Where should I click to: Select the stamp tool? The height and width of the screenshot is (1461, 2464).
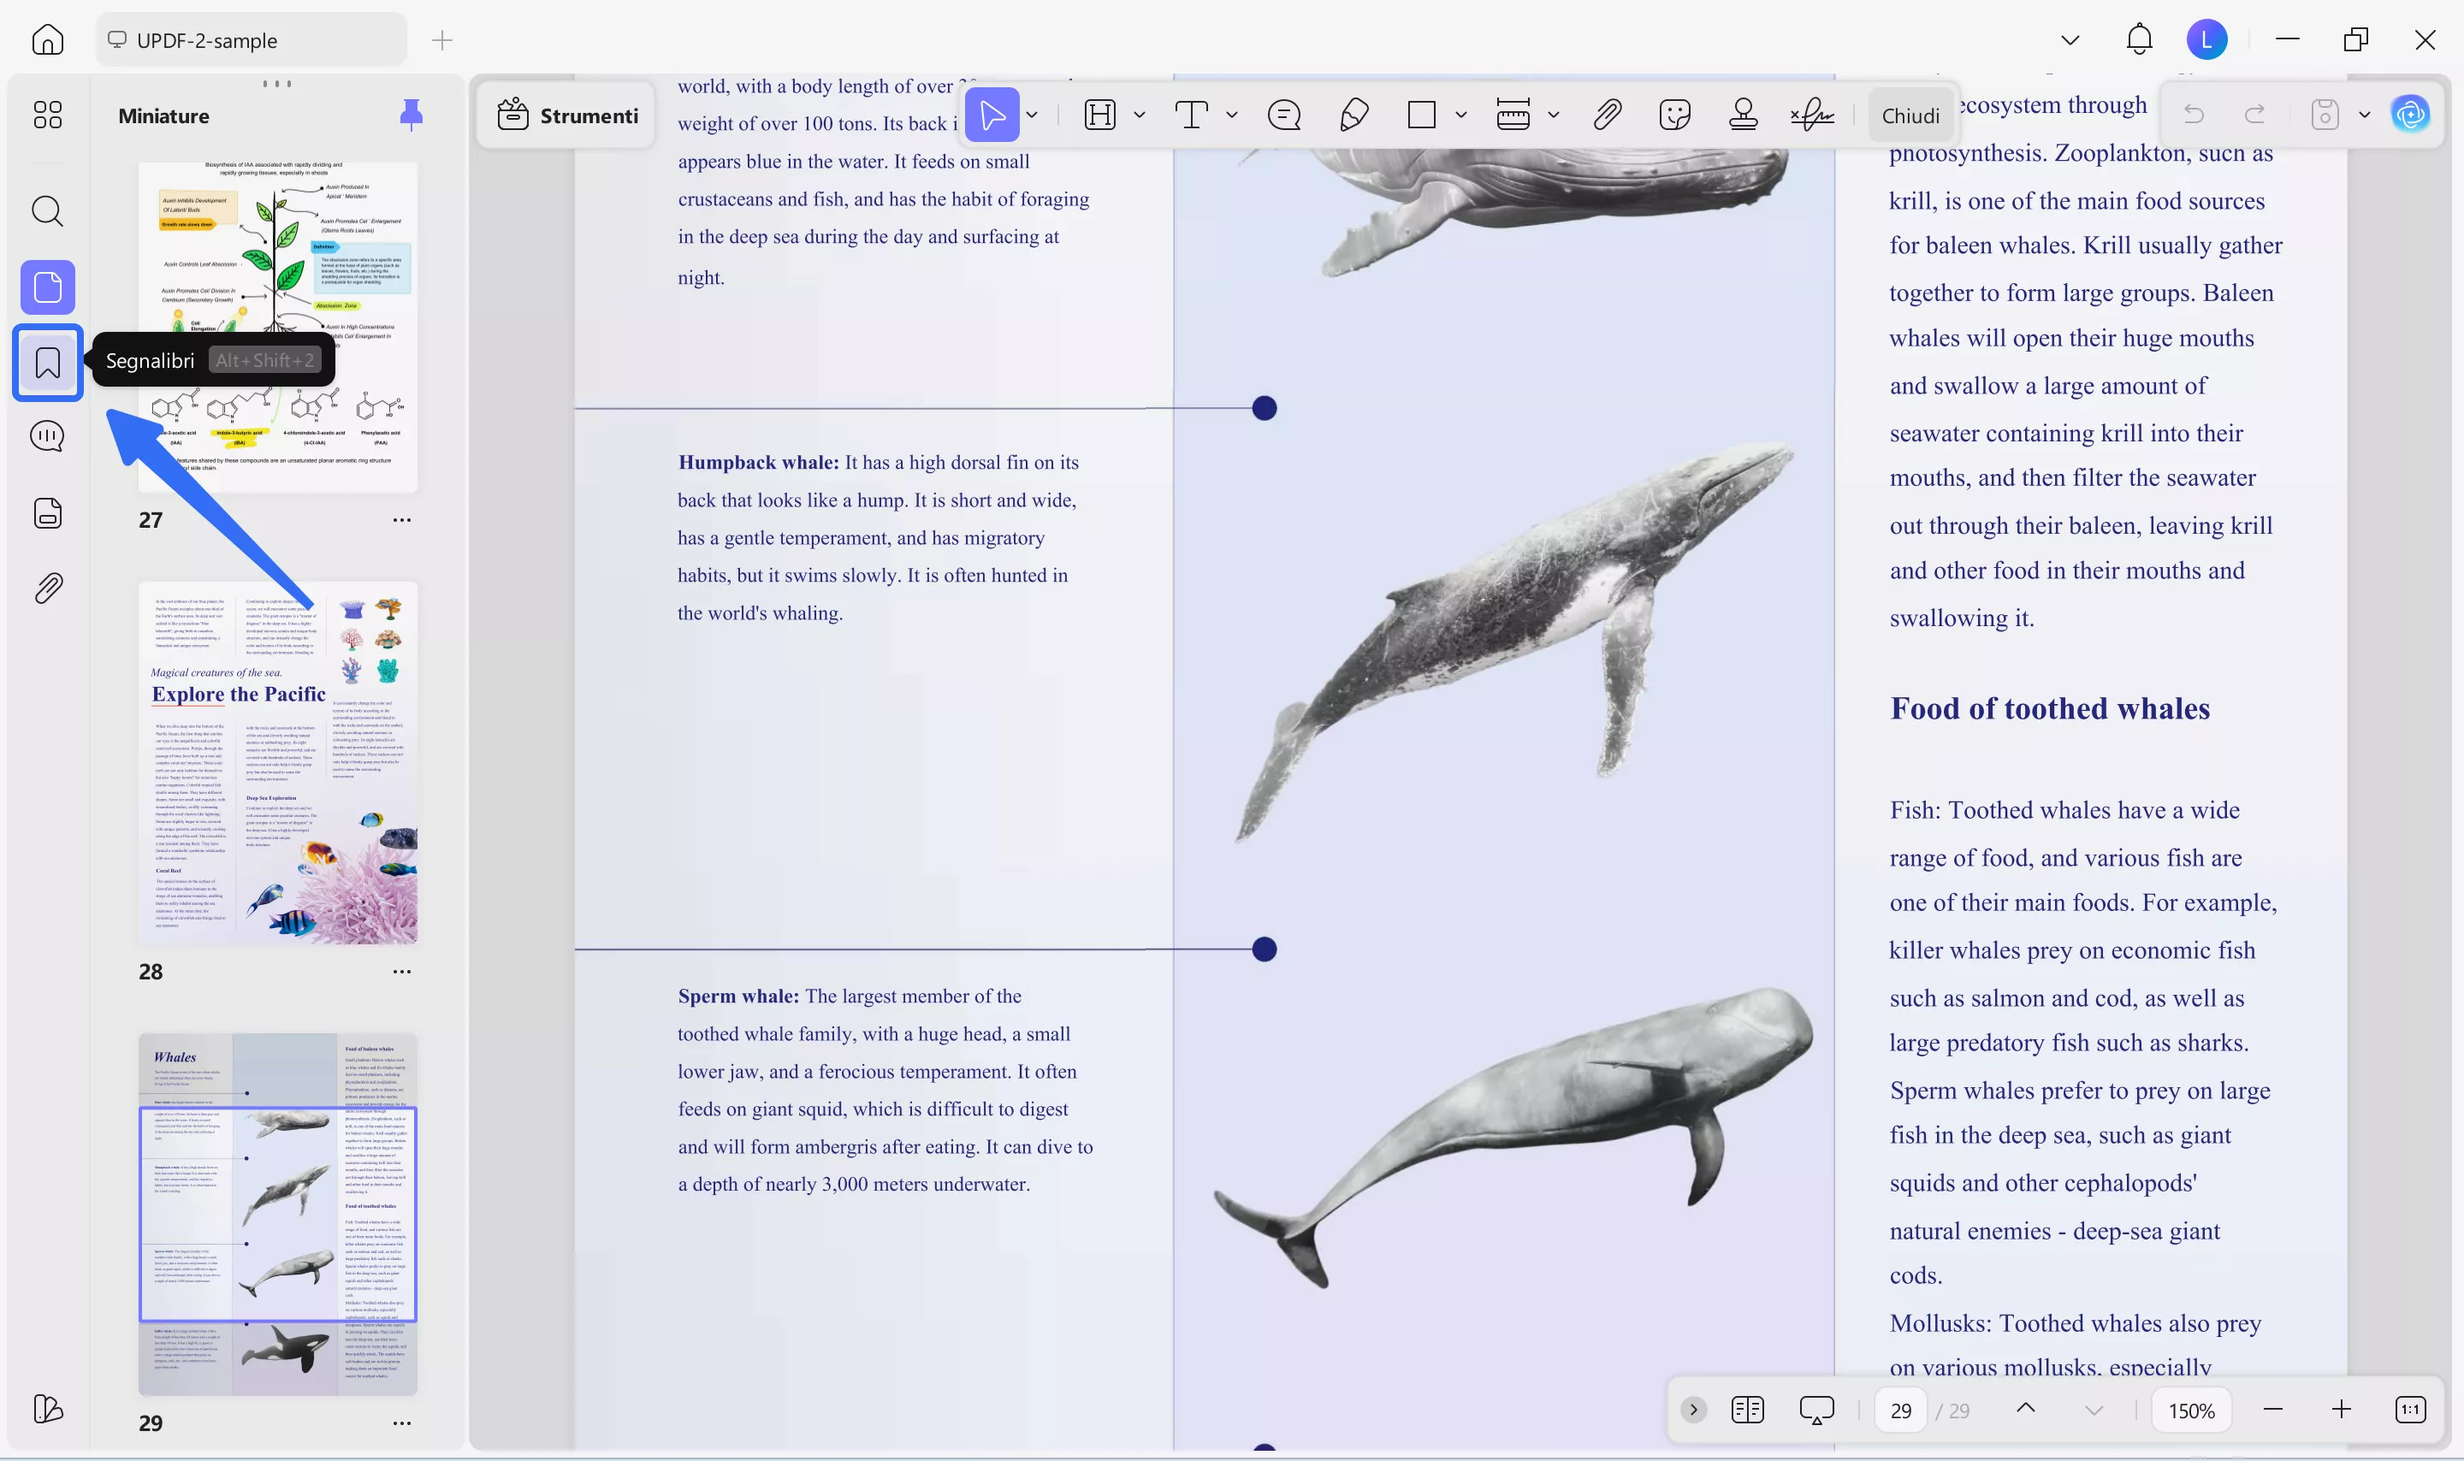pyautogui.click(x=1744, y=115)
